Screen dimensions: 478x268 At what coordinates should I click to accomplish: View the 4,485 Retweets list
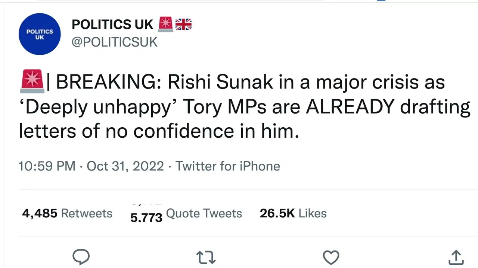67,213
